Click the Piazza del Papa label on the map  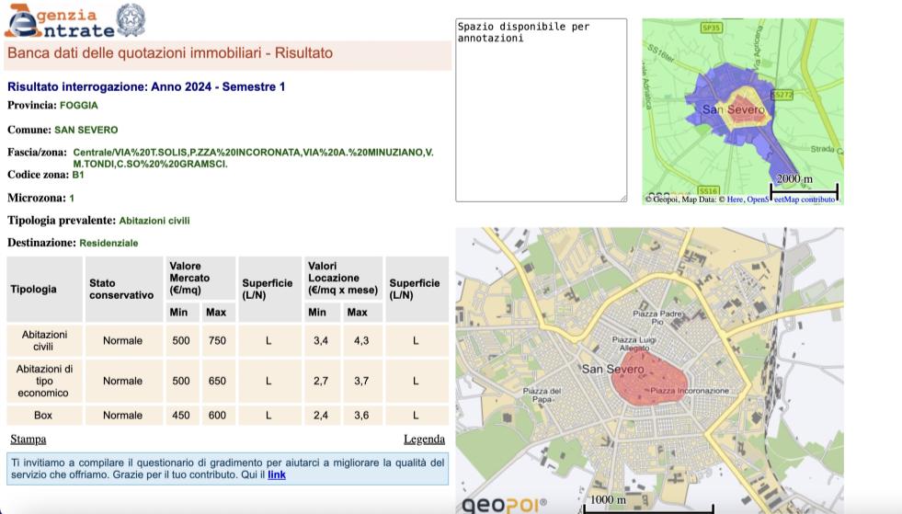[x=542, y=395]
